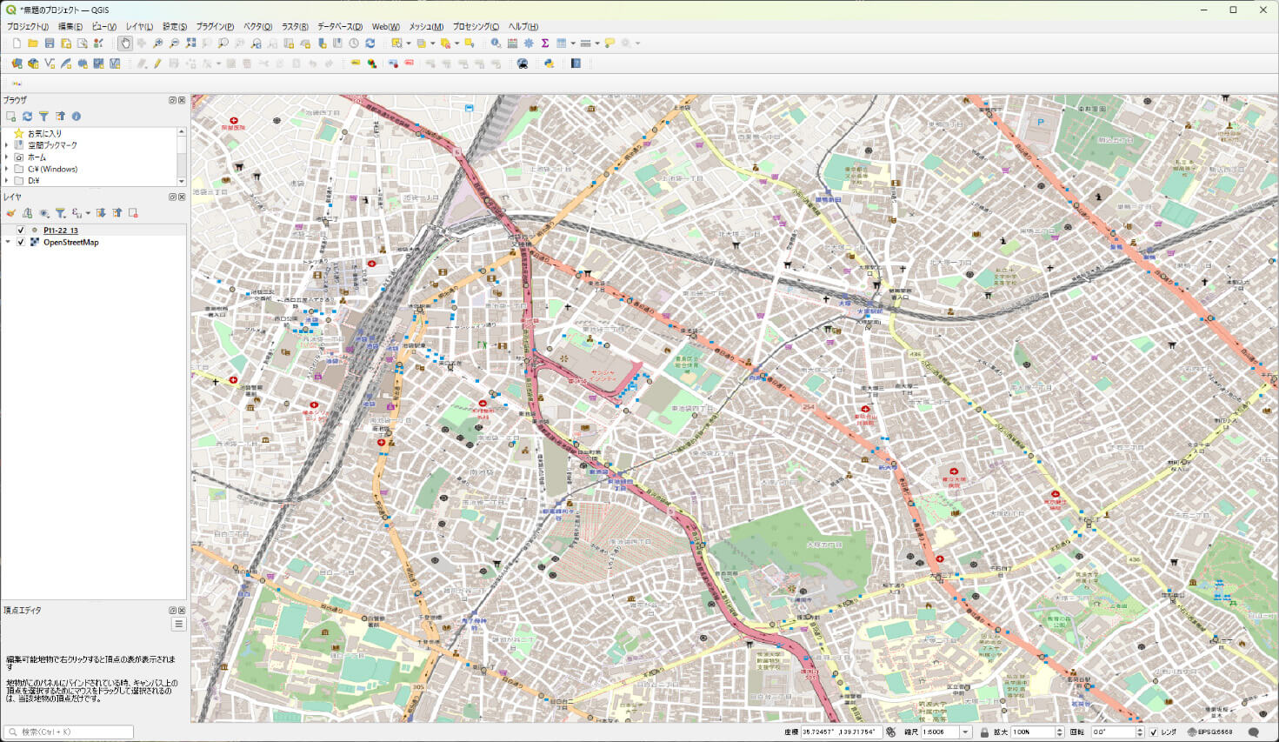Open a project with the yellow folder icon
The image size is (1279, 742).
33,43
